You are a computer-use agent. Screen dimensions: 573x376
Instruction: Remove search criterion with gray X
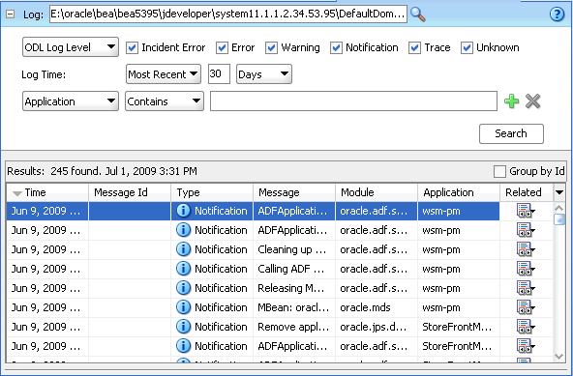coord(532,101)
